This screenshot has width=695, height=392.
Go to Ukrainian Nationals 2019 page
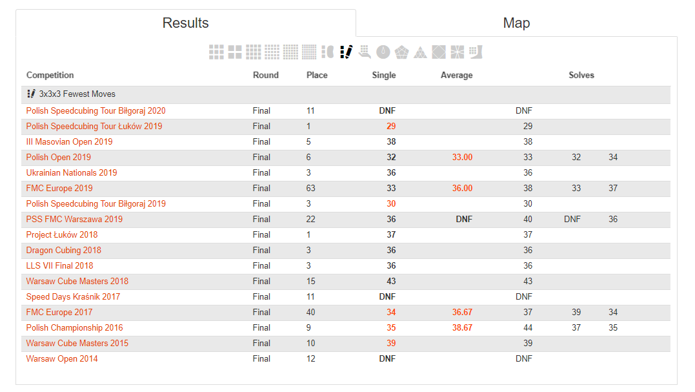[x=72, y=173]
